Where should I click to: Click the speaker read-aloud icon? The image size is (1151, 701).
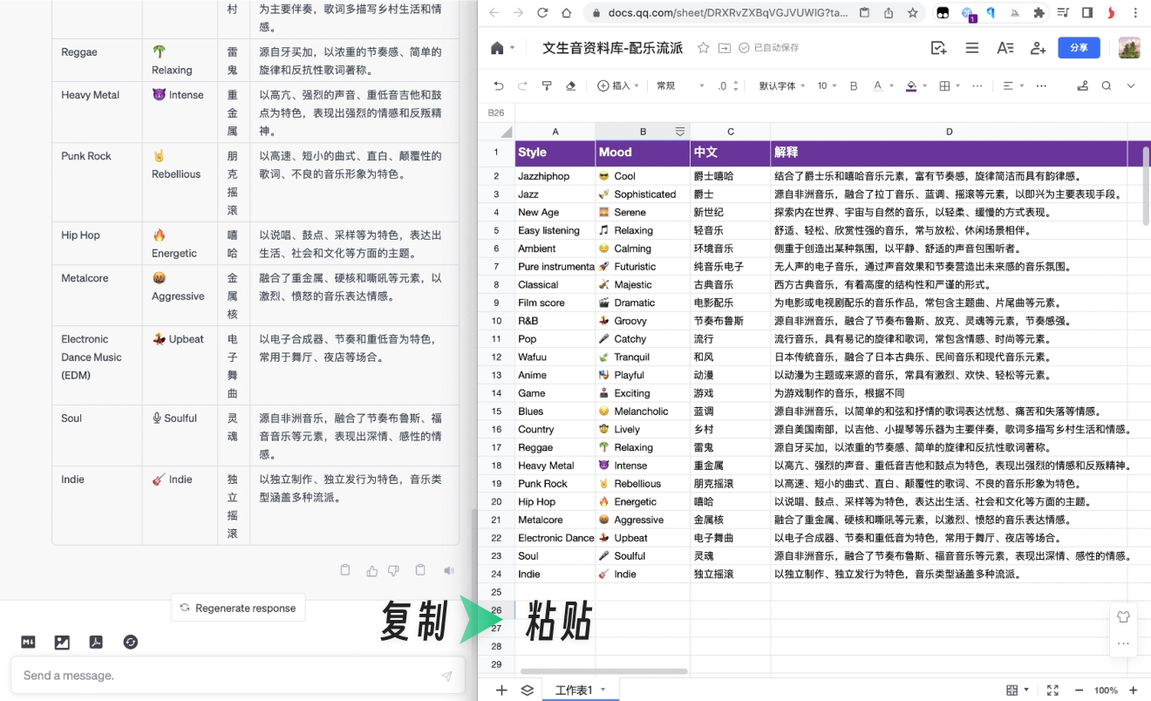coord(448,571)
